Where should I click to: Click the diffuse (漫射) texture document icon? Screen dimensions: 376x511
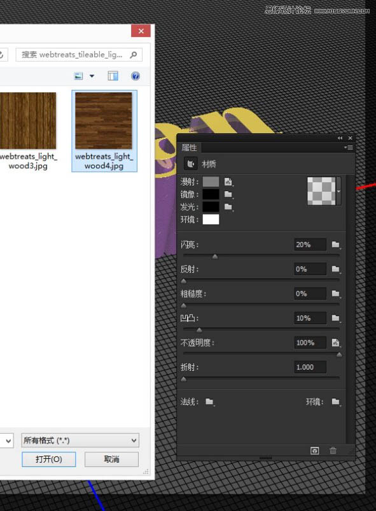click(x=228, y=182)
